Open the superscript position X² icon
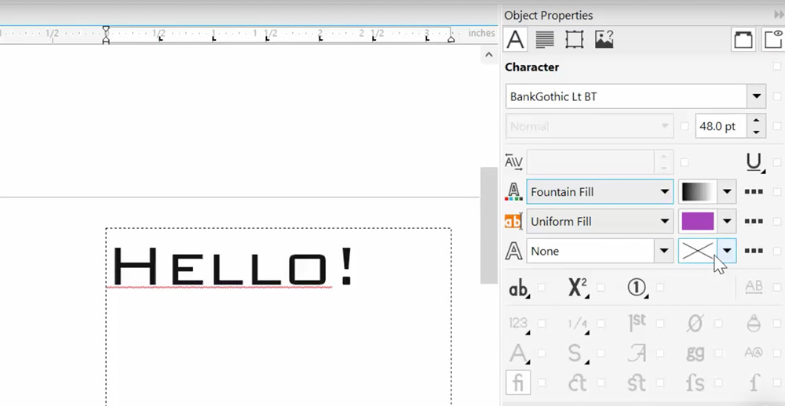The width and height of the screenshot is (785, 406). 578,288
